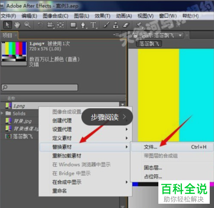
Task: Click the project search input field
Action: pyautogui.click(x=40, y=87)
